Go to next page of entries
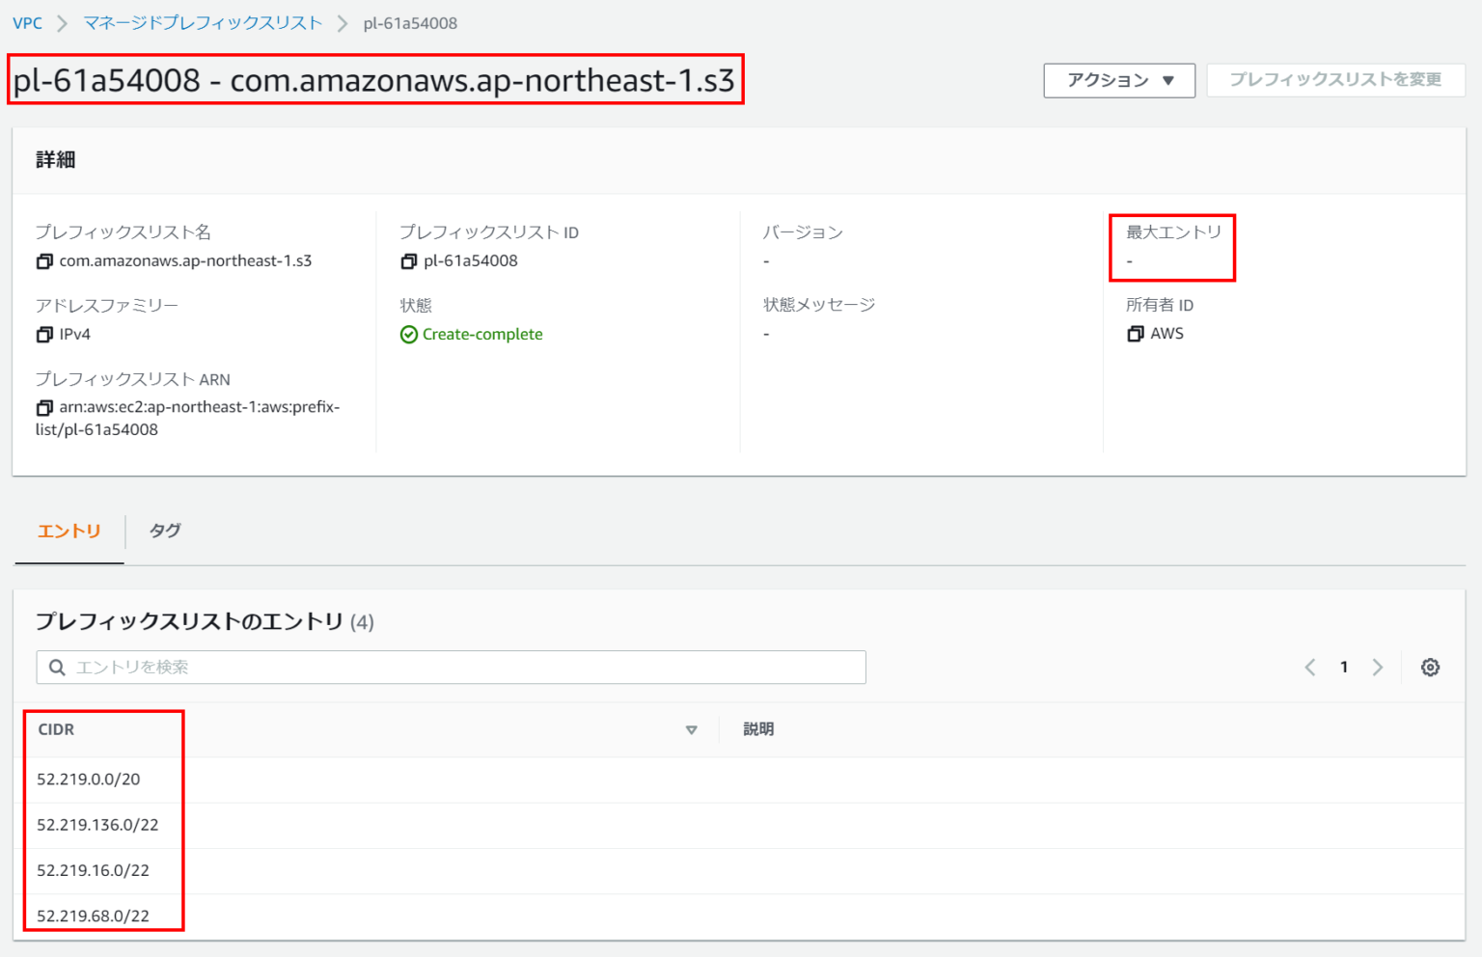Image resolution: width=1482 pixels, height=957 pixels. pos(1378,667)
